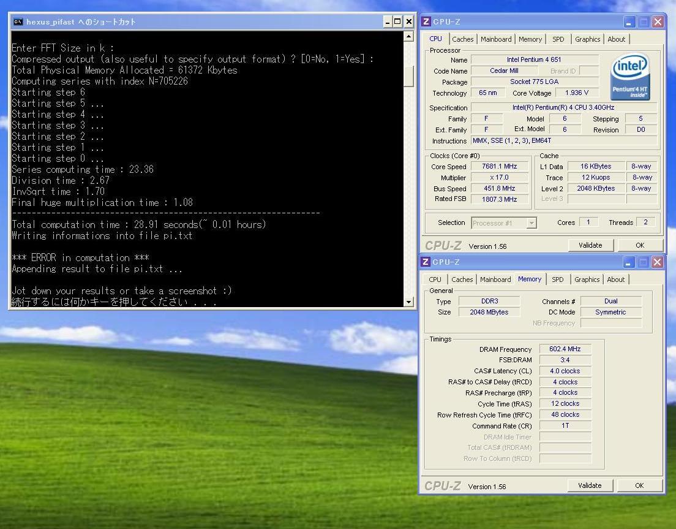Viewport: 676px width, 529px height.
Task: Switch to SPD tab in top CPU-Z window
Action: (x=558, y=39)
